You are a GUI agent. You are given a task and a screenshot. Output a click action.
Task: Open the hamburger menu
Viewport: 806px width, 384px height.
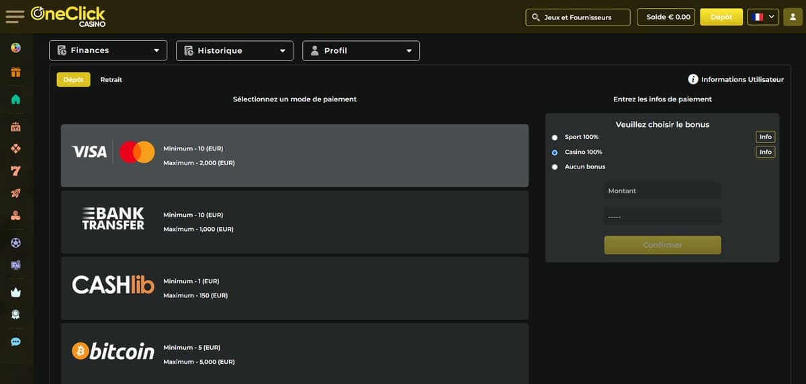[15, 16]
